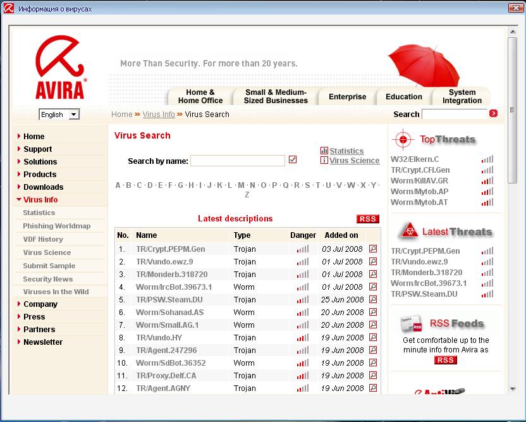Click checkbox next to Search by name
Viewport: 526px width, 422px height.
tap(293, 159)
